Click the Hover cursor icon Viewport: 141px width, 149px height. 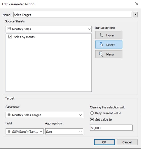coord(101,35)
